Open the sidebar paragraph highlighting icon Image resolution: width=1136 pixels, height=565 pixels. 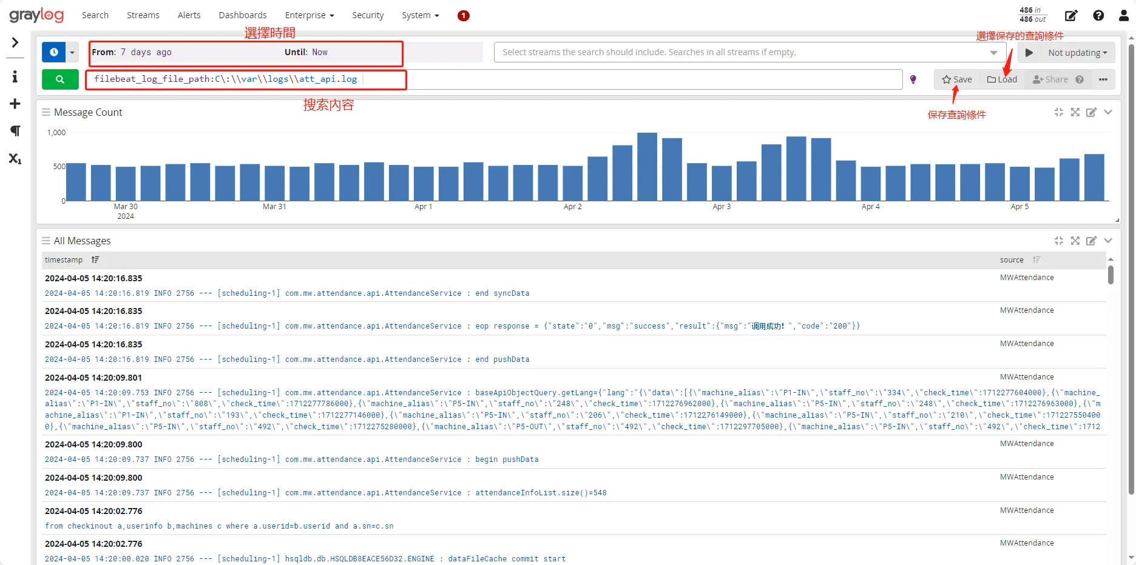tap(15, 131)
